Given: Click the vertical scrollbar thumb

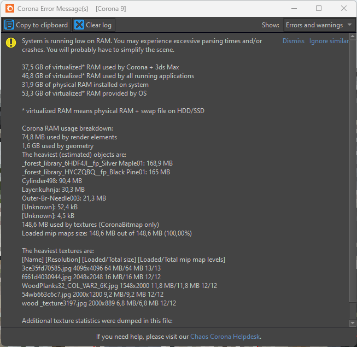Looking at the screenshot, I should point(353,171).
